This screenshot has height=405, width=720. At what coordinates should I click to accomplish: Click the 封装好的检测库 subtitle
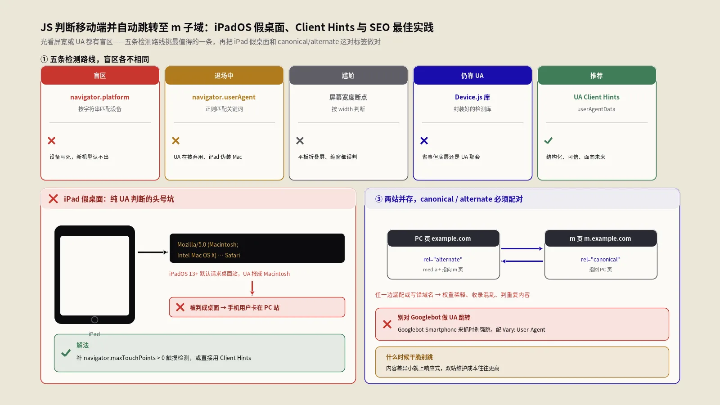(472, 109)
